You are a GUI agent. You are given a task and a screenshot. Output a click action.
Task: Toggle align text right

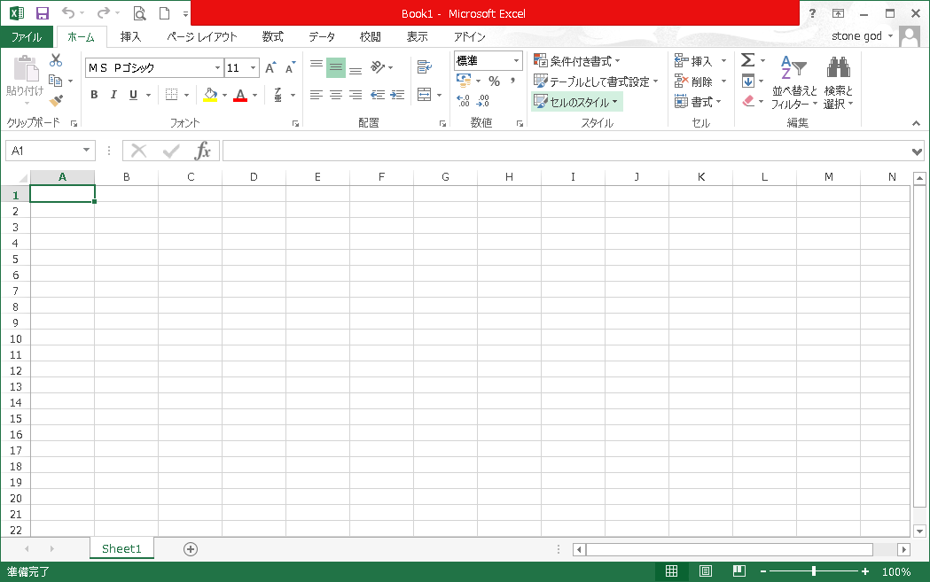coord(356,95)
